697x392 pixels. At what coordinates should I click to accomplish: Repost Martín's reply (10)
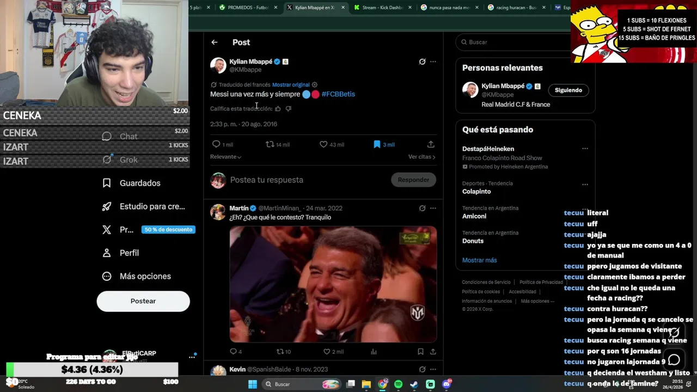pos(284,352)
